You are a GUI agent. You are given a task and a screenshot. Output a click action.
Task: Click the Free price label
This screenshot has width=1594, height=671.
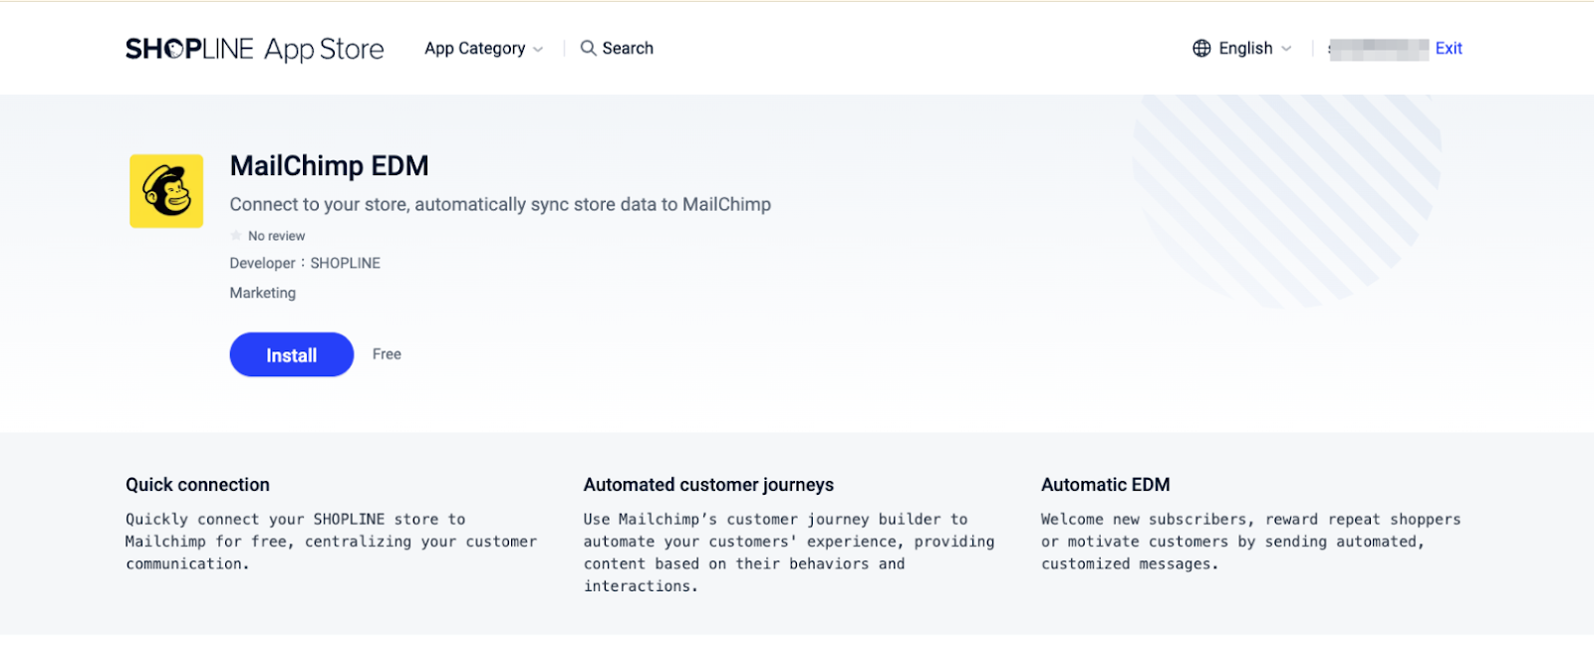tap(387, 354)
